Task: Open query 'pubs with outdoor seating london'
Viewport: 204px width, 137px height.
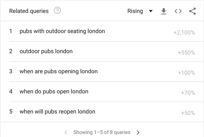Action: (62, 31)
